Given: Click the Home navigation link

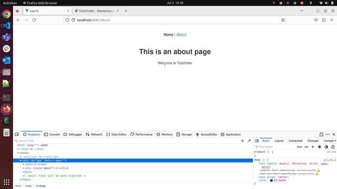Looking at the screenshot, I should click(x=168, y=35).
